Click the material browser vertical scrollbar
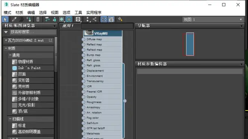248x139 pixels. click(56, 54)
